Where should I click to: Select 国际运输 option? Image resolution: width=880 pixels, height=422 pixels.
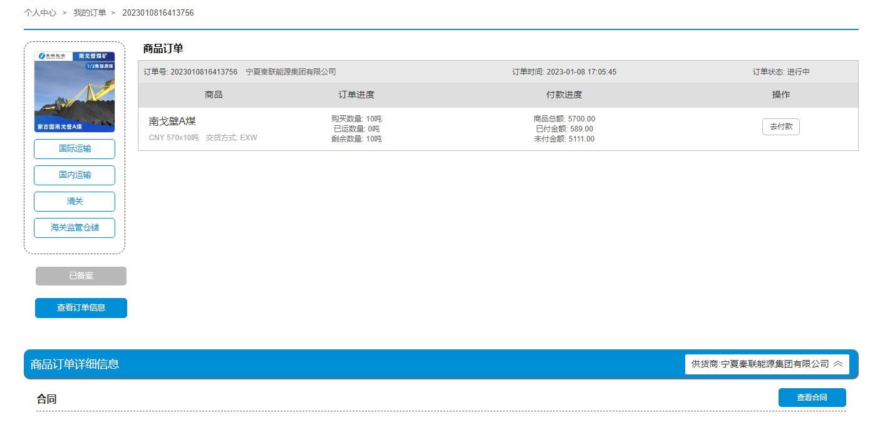[75, 149]
